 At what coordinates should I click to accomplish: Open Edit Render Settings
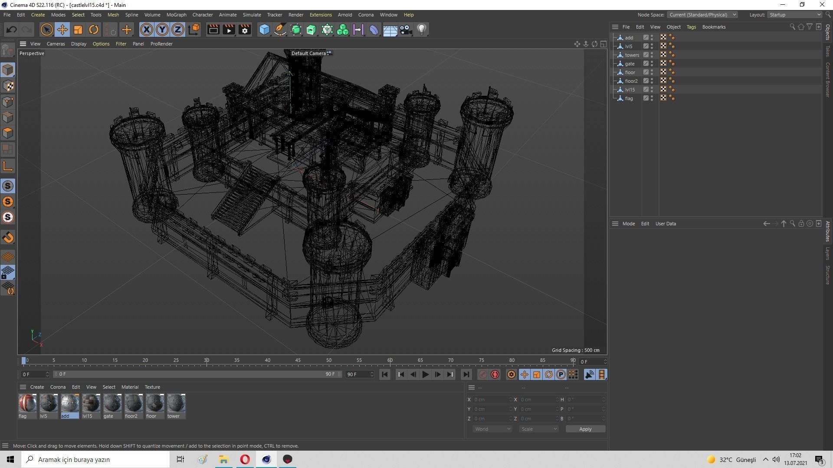point(245,29)
